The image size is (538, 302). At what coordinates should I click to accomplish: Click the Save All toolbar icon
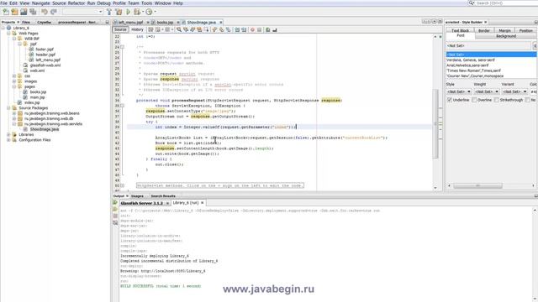click(33, 12)
